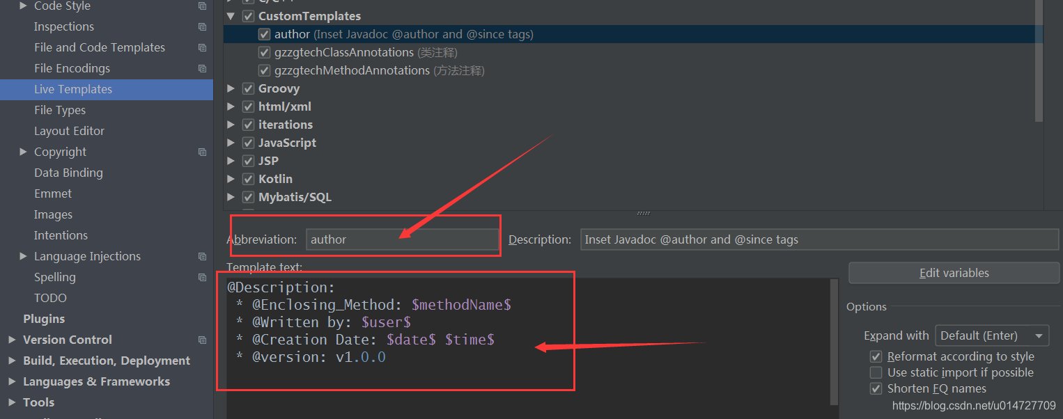Enable Use static import if possible

(876, 372)
